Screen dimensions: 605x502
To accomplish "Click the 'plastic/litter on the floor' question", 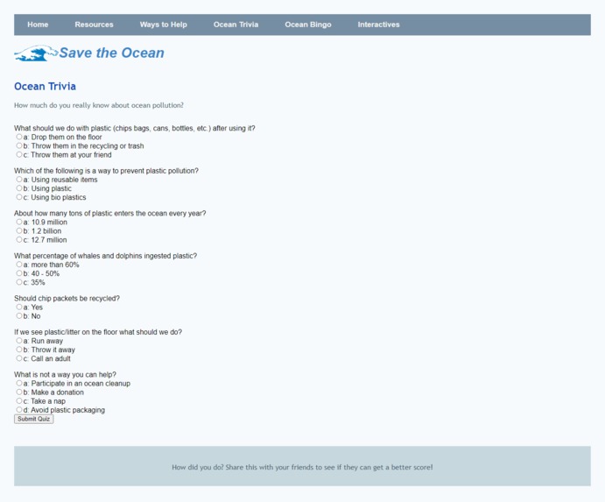I will [x=98, y=332].
